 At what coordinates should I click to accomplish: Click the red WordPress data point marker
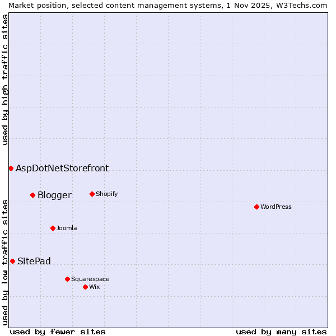point(256,207)
